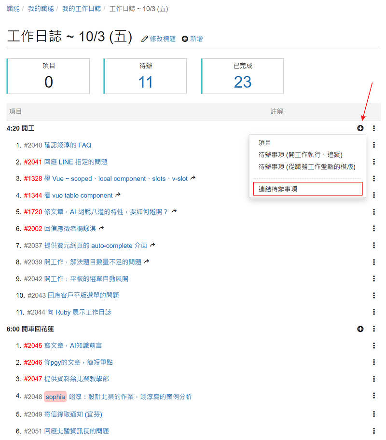
Task: Click the pink sophia tag
Action: point(55,397)
